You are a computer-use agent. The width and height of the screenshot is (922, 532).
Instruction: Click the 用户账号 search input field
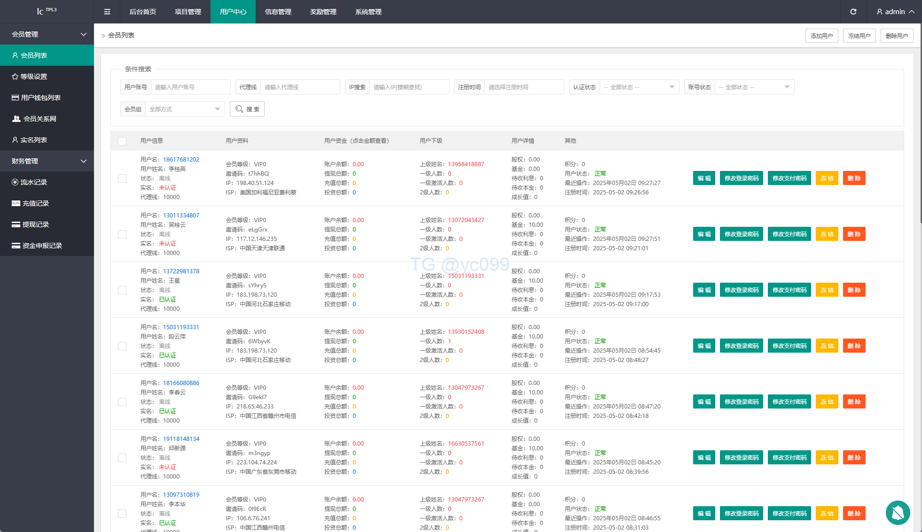tap(190, 87)
